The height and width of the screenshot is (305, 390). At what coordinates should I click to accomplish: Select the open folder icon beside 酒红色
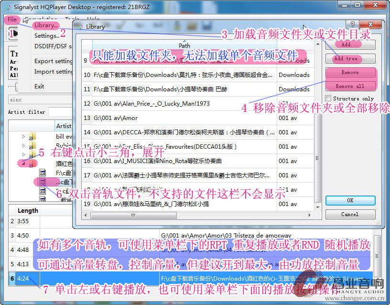(x=32, y=163)
